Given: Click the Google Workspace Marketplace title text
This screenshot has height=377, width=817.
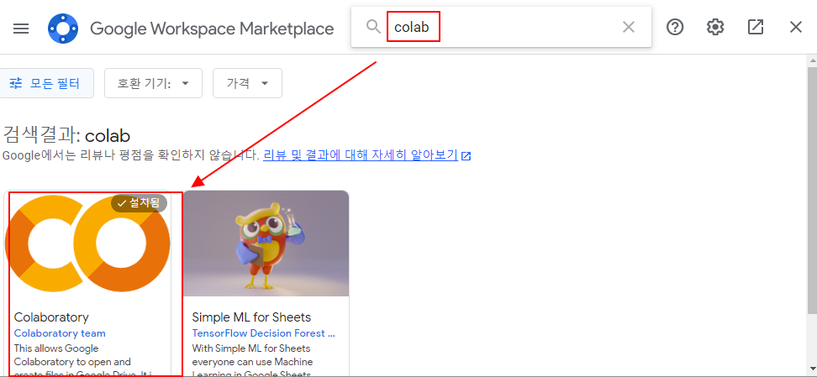Looking at the screenshot, I should pos(212,28).
